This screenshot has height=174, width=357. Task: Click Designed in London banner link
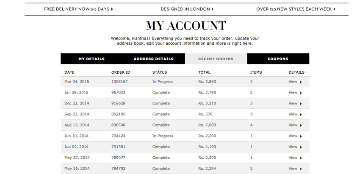coord(187,9)
